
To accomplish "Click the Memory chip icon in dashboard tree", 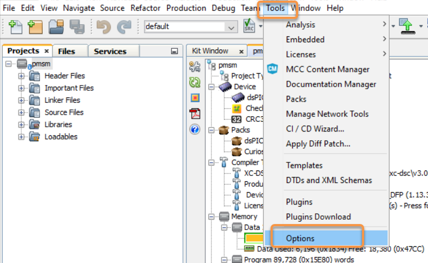I will (224, 216).
